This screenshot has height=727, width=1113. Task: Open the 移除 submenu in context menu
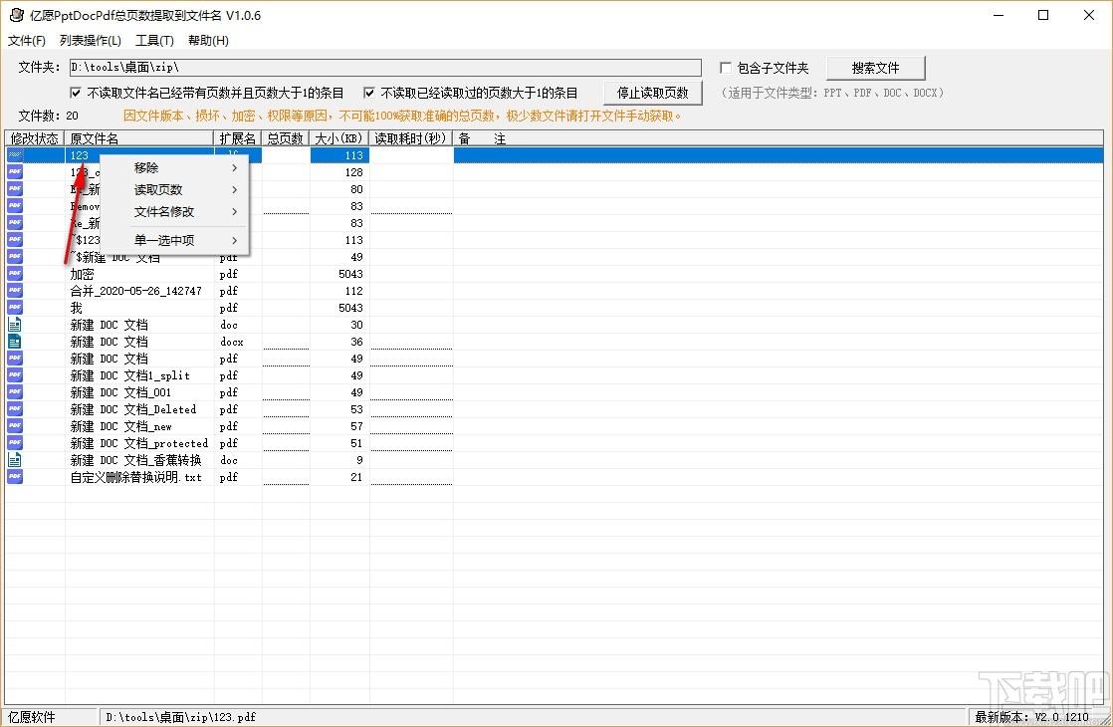(174, 167)
